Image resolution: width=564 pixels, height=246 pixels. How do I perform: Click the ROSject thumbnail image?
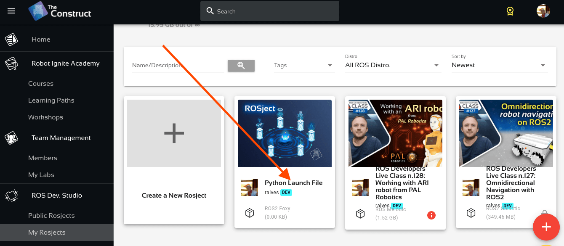coord(285,133)
